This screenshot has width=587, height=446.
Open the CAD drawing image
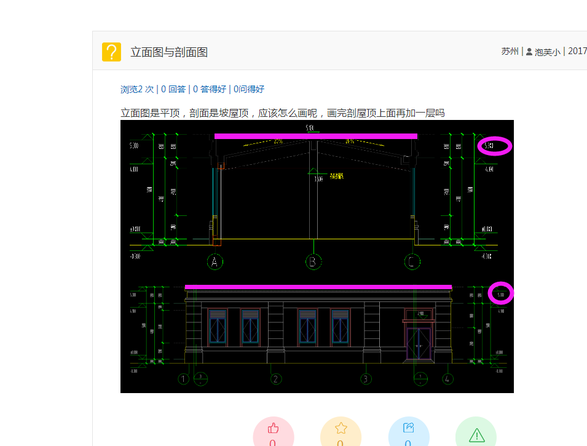click(317, 257)
